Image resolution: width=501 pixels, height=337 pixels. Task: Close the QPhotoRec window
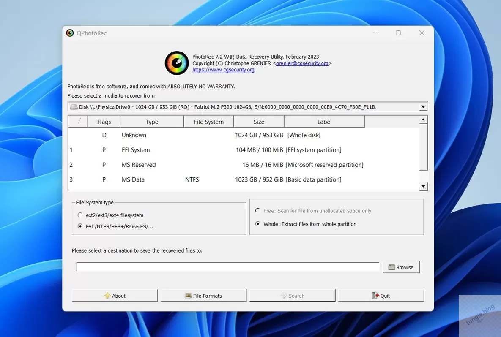click(x=422, y=33)
